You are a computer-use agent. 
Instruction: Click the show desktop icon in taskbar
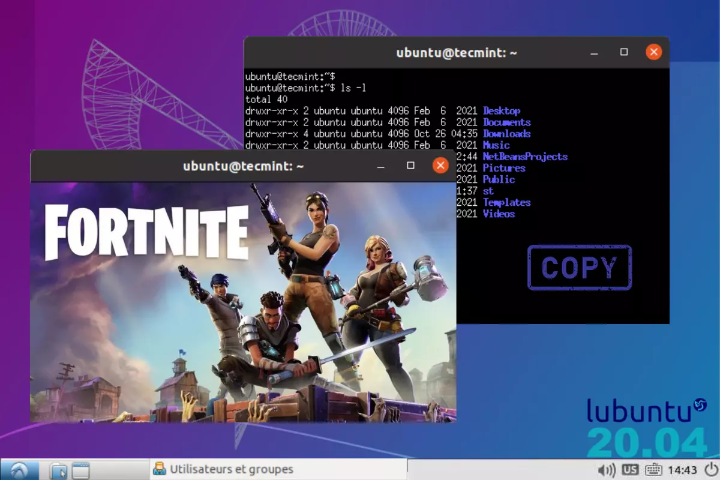pyautogui.click(x=80, y=470)
